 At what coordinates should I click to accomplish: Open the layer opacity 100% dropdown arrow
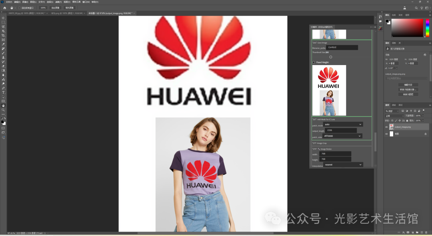[x=423, y=116]
